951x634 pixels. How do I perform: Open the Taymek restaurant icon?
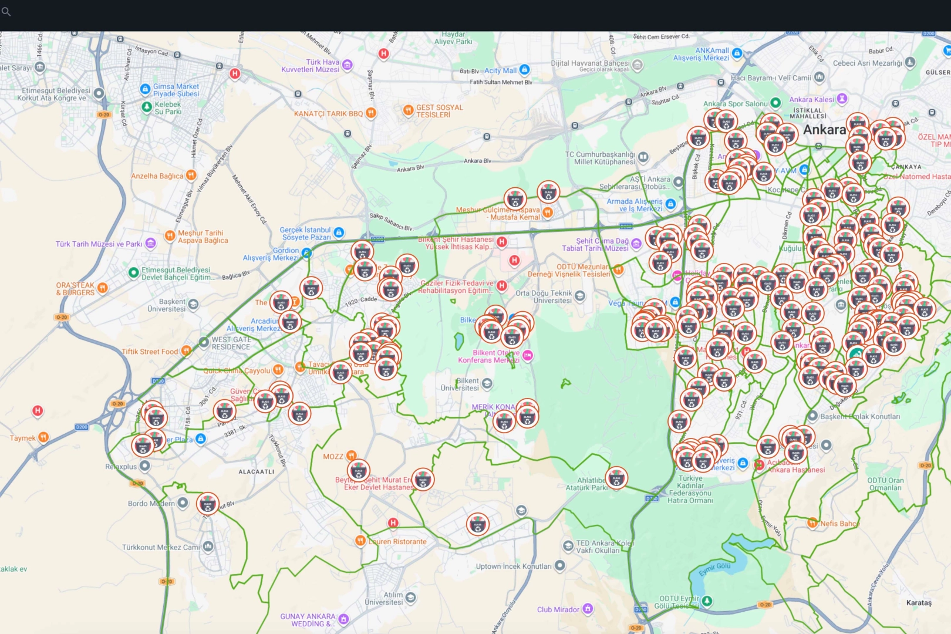[43, 437]
